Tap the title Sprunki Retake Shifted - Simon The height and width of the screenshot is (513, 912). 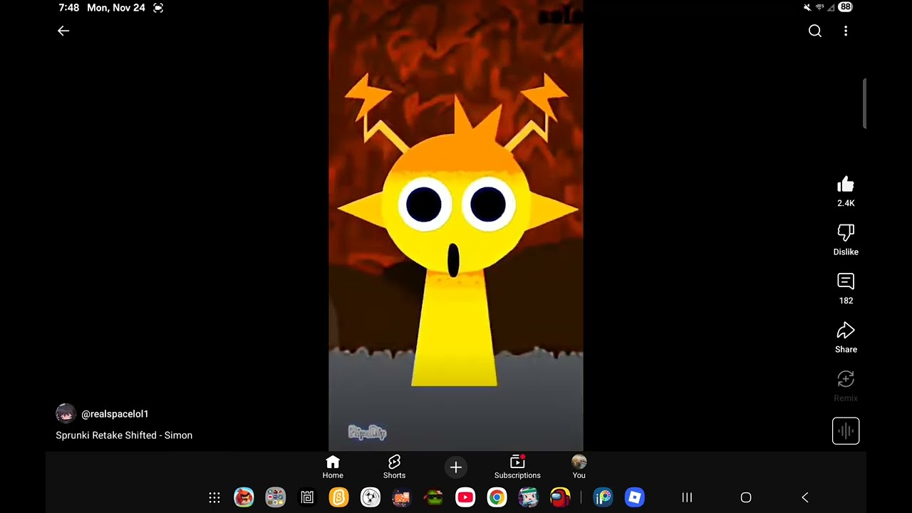[124, 435]
